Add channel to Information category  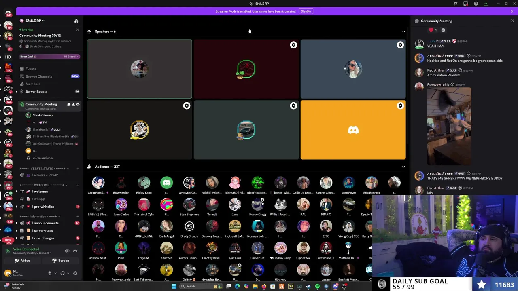[x=78, y=217]
